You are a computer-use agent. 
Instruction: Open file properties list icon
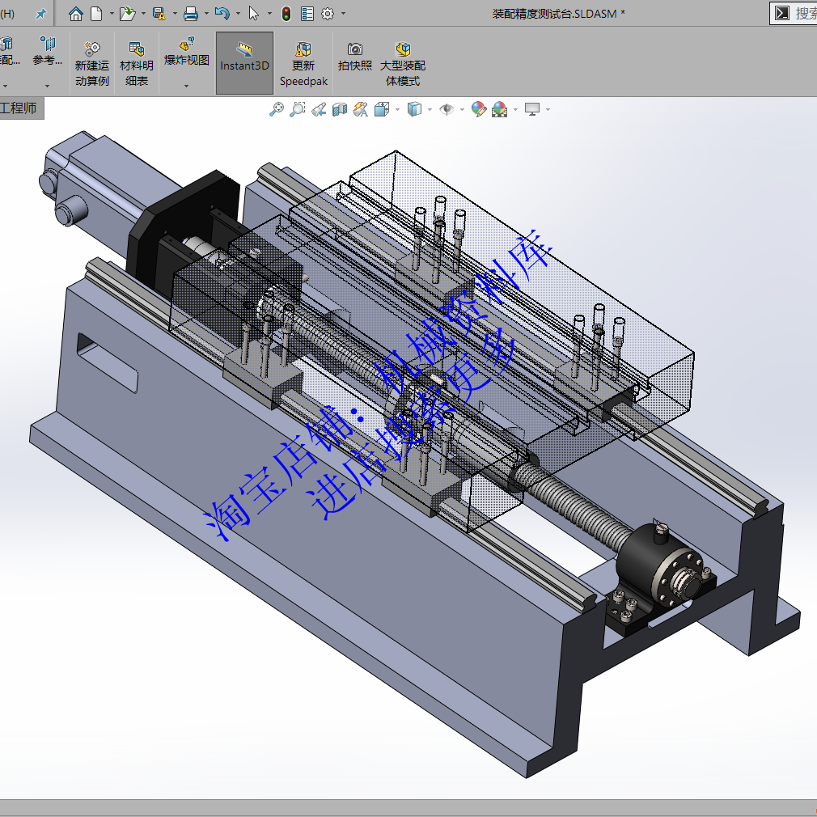pyautogui.click(x=307, y=14)
